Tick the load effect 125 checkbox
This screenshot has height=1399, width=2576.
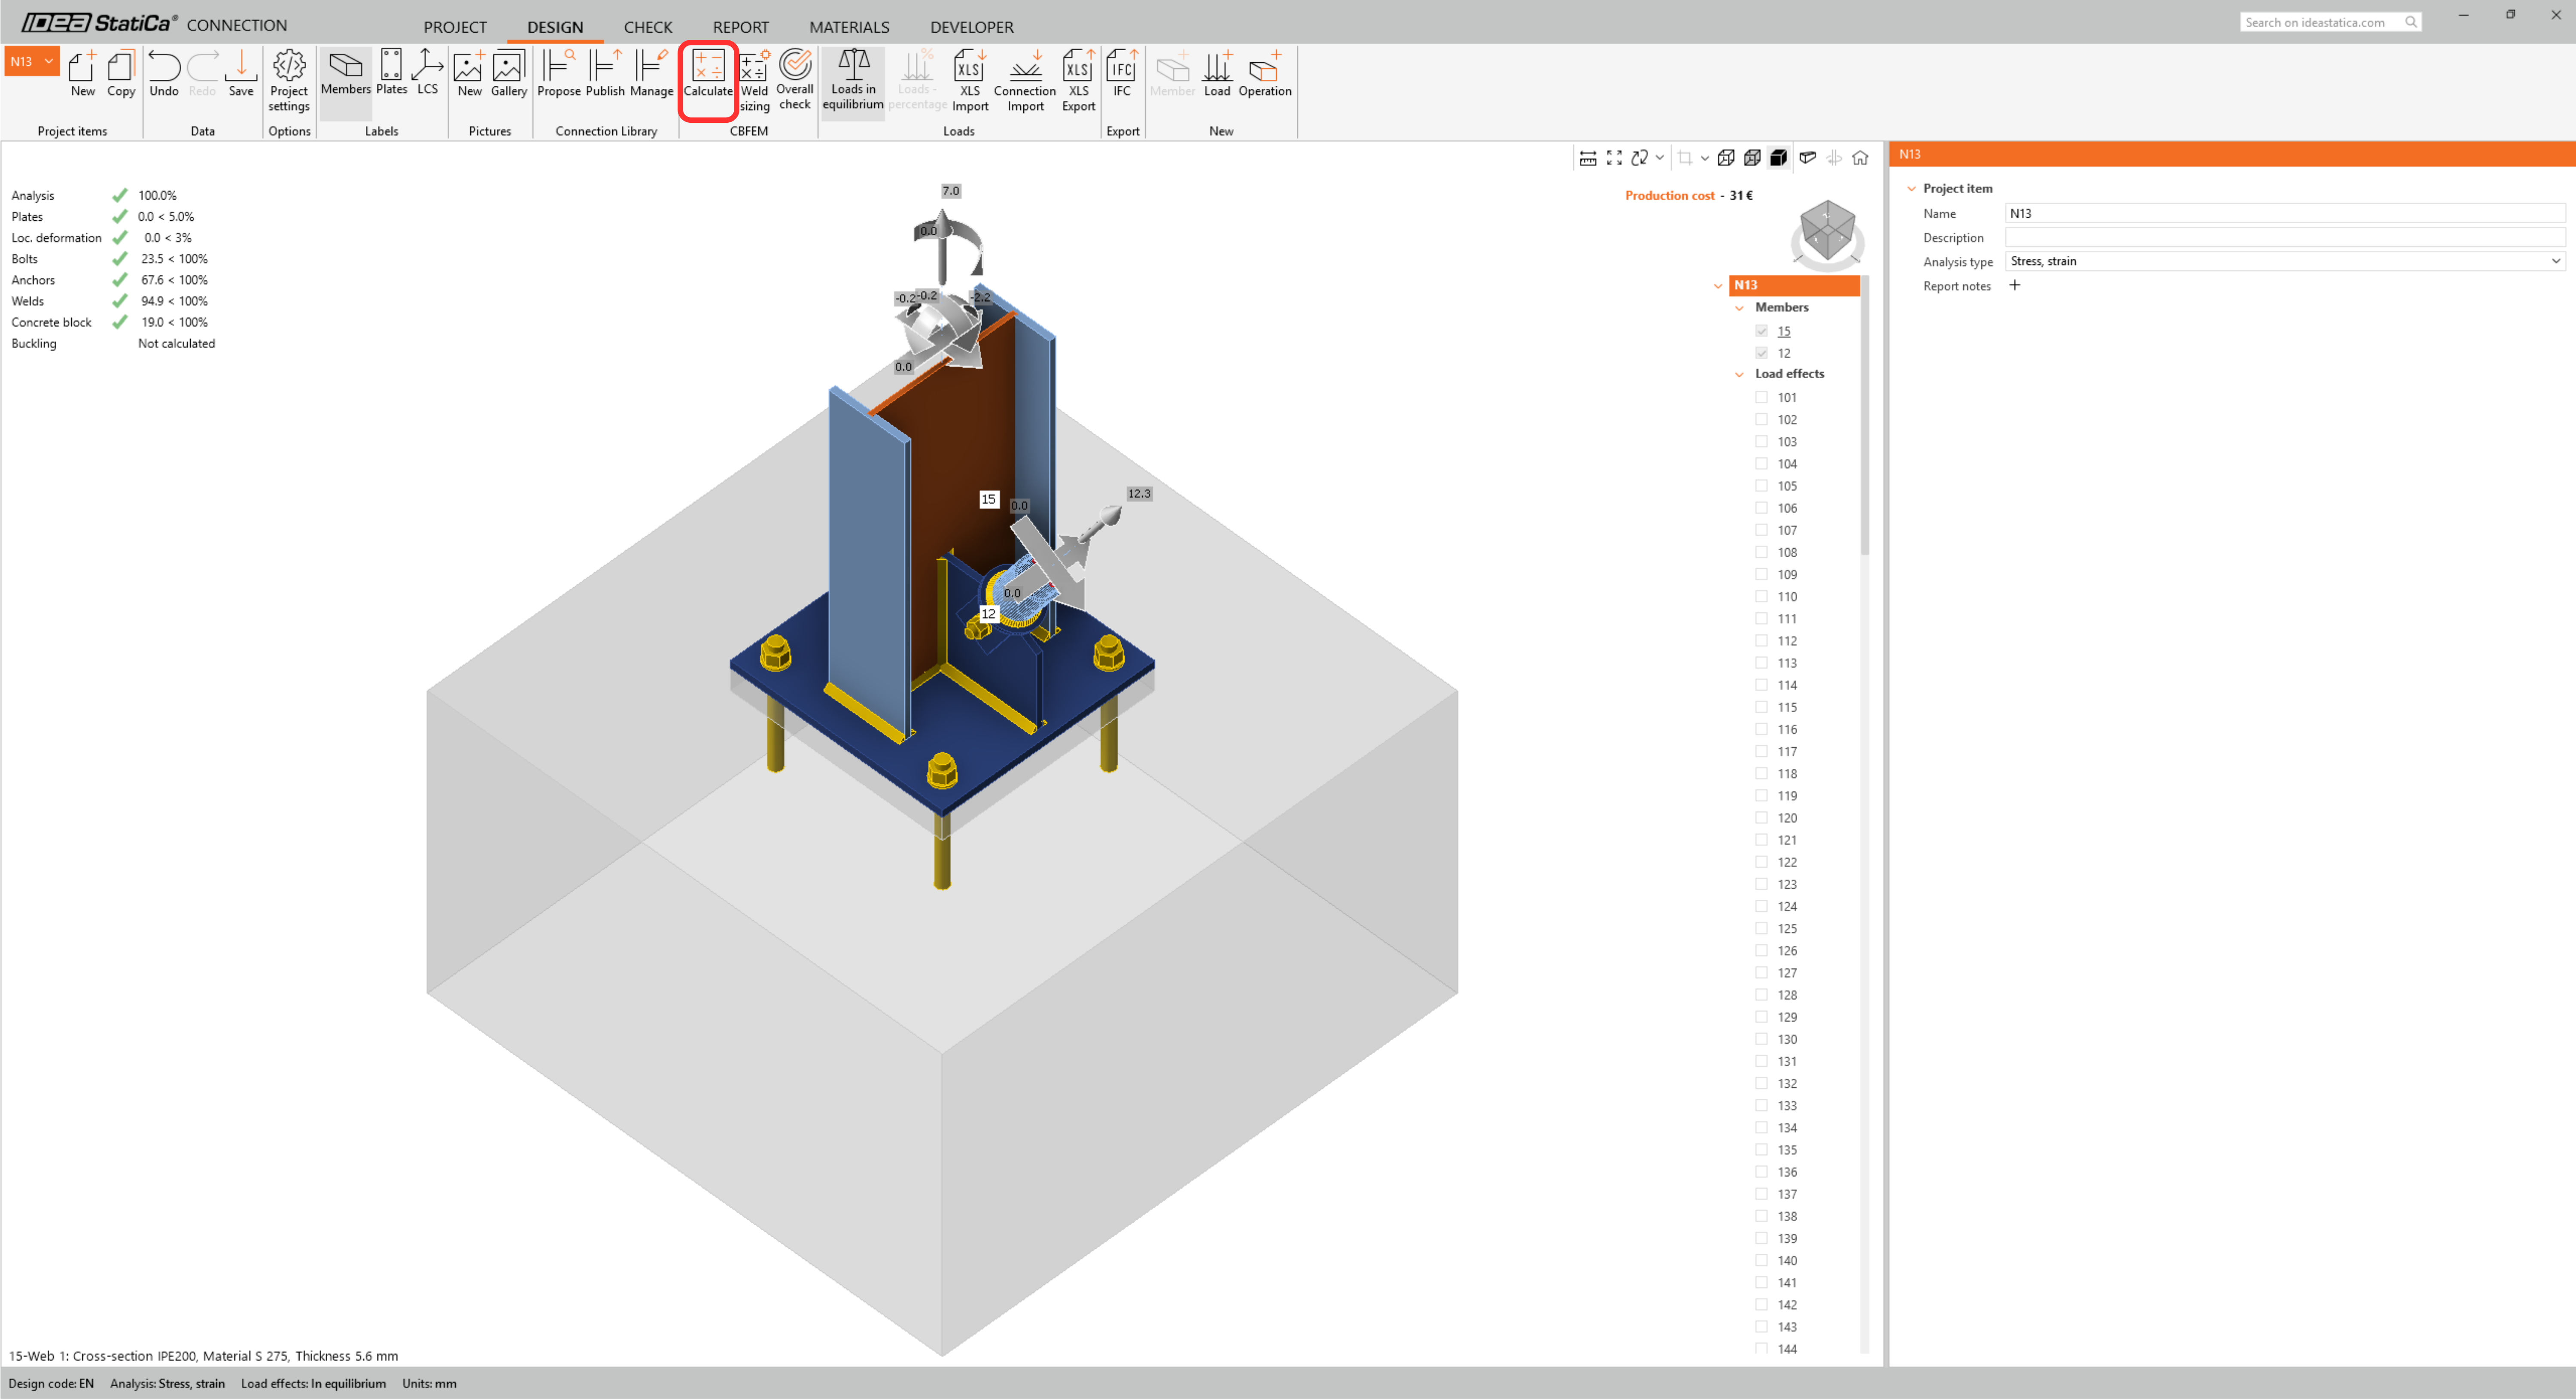point(1762,929)
